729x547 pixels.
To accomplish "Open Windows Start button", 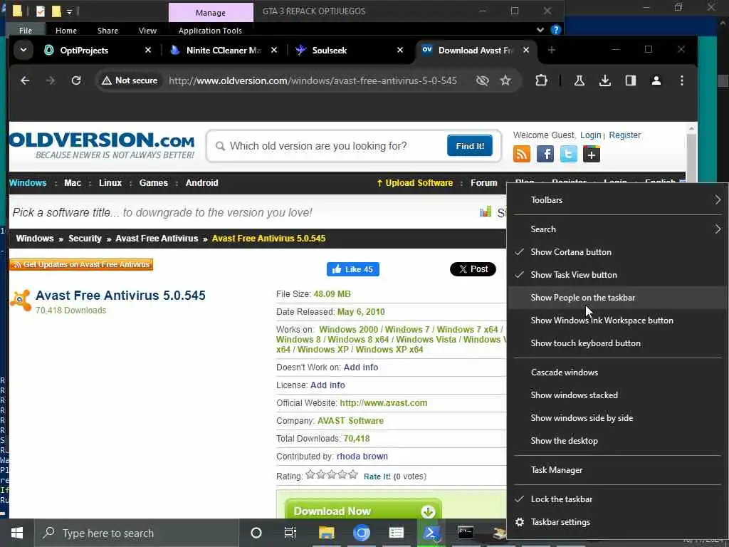I will pos(17,533).
